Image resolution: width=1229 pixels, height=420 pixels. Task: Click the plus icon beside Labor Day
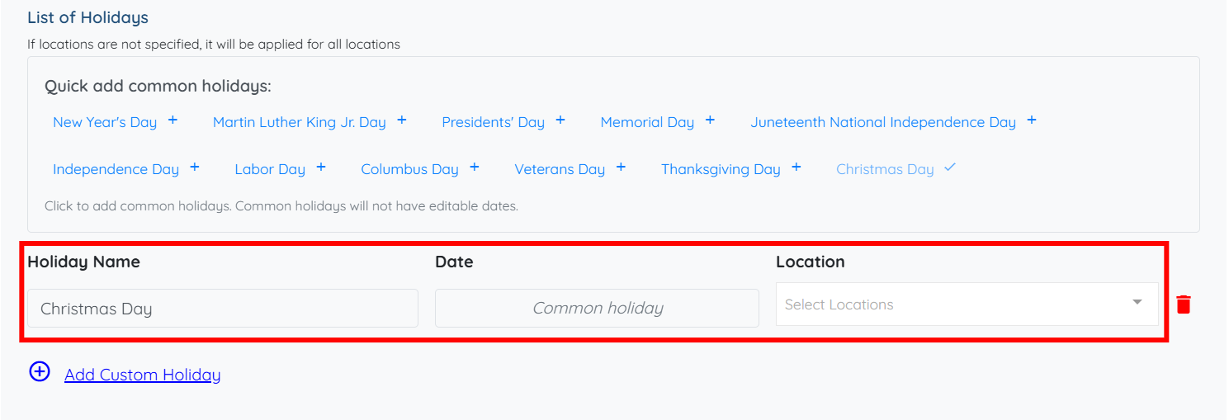tap(321, 168)
